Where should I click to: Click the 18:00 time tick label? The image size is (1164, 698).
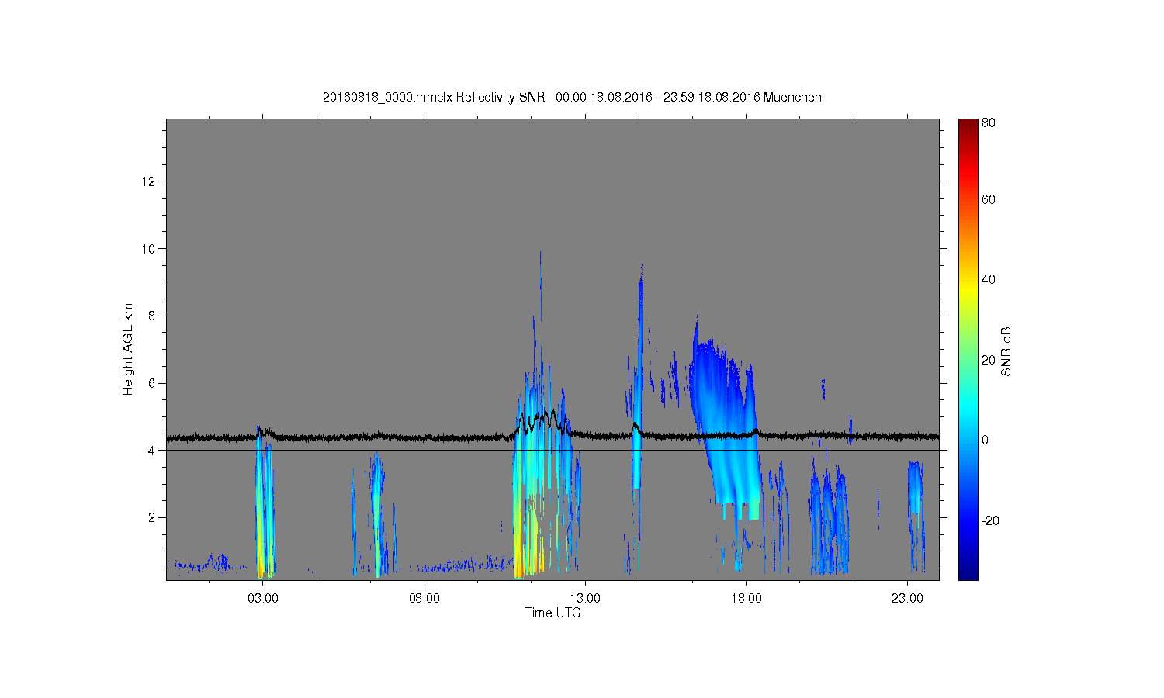click(x=746, y=599)
